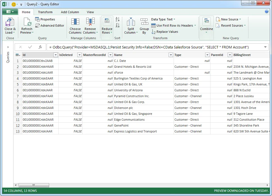Click the Remove Columns icon
This screenshot has width=272, height=196.
click(90, 25)
